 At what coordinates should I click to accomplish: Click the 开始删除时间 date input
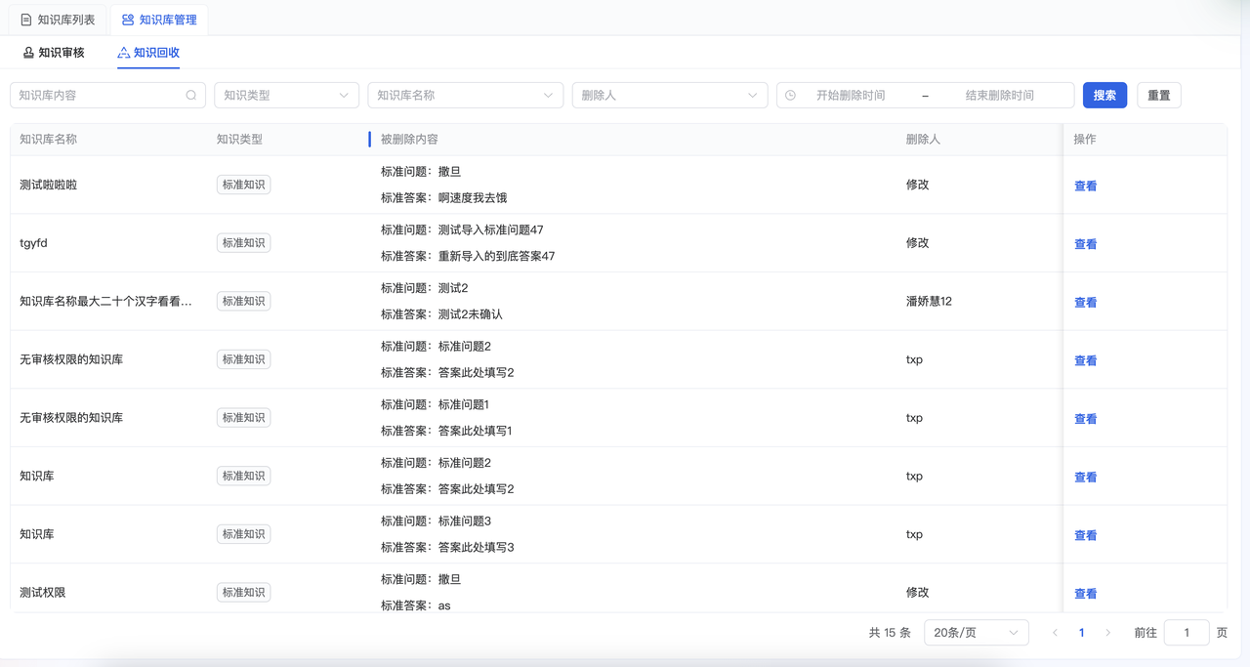[851, 96]
